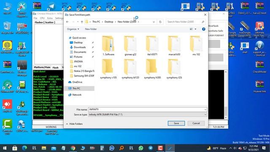
Task: Select Quick access in navigation pane
Action: coord(79,38)
